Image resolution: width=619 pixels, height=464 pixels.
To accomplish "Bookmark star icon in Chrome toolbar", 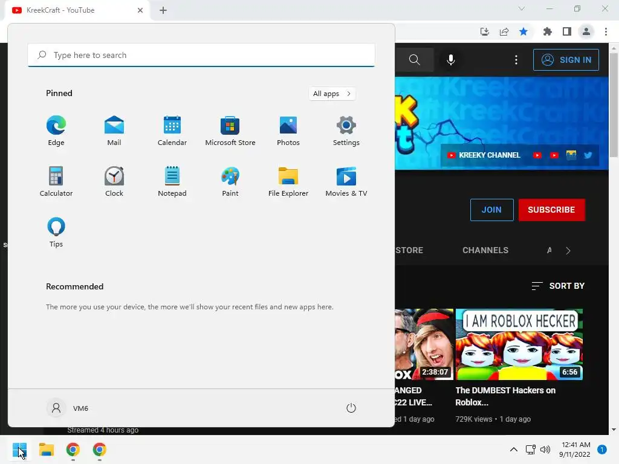I will pyautogui.click(x=523, y=31).
